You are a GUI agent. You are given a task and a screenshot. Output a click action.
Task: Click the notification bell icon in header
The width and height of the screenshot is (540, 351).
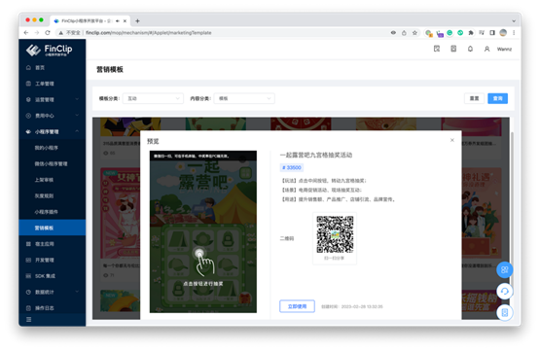pos(470,49)
